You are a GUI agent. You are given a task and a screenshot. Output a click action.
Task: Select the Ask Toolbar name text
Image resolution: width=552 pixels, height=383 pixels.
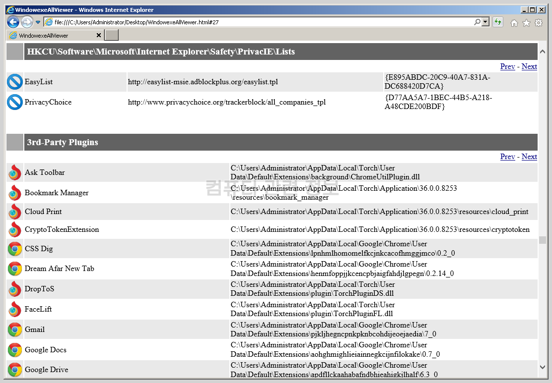45,172
